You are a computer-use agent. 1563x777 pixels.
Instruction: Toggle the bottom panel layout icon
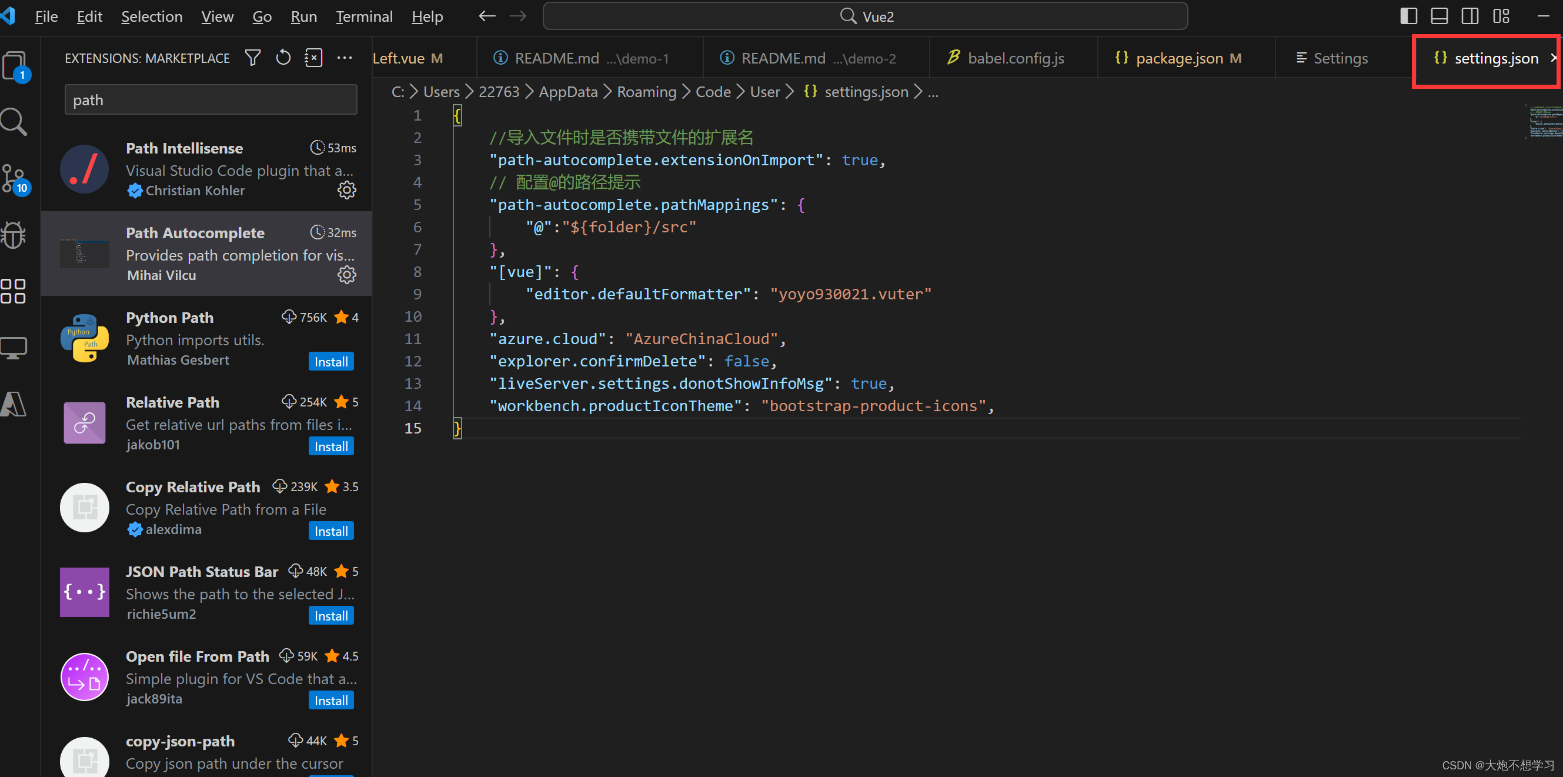pyautogui.click(x=1440, y=16)
